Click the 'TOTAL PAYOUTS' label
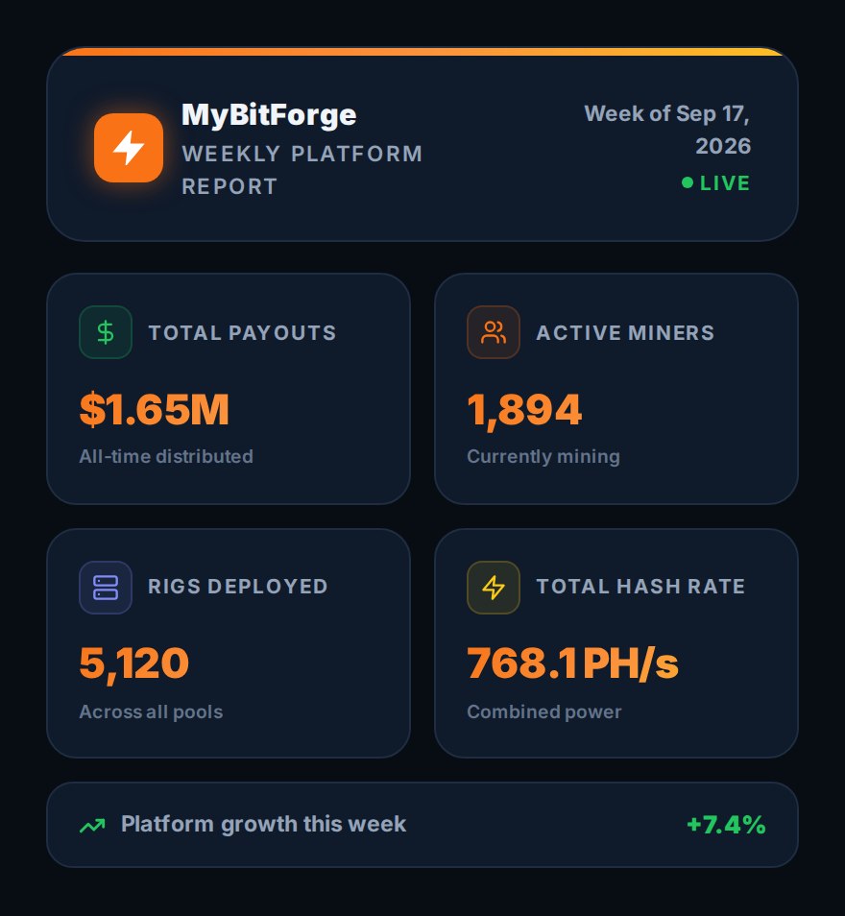 [243, 332]
